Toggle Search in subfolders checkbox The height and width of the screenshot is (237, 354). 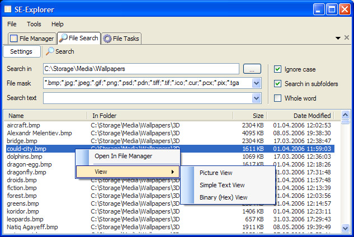pyautogui.click(x=277, y=84)
